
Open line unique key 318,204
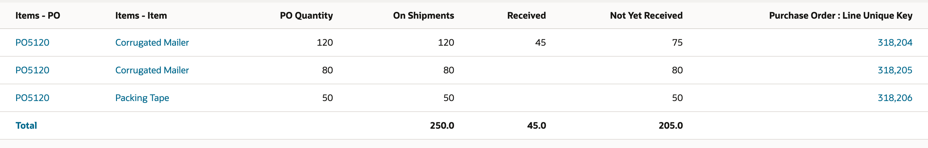pyautogui.click(x=895, y=42)
